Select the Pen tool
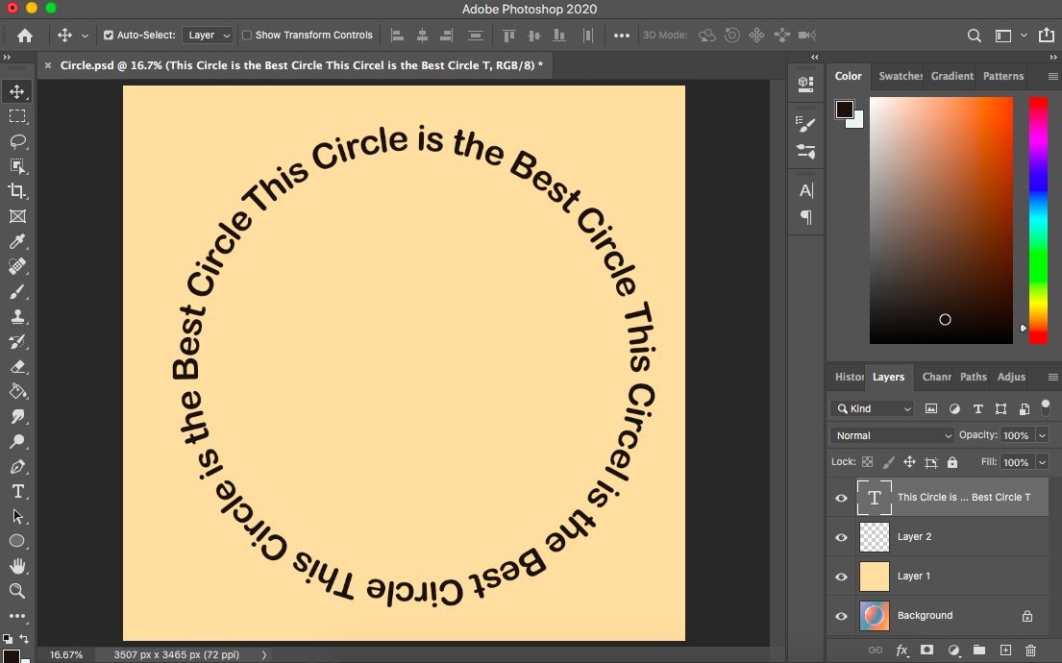This screenshot has width=1062, height=663. tap(17, 467)
